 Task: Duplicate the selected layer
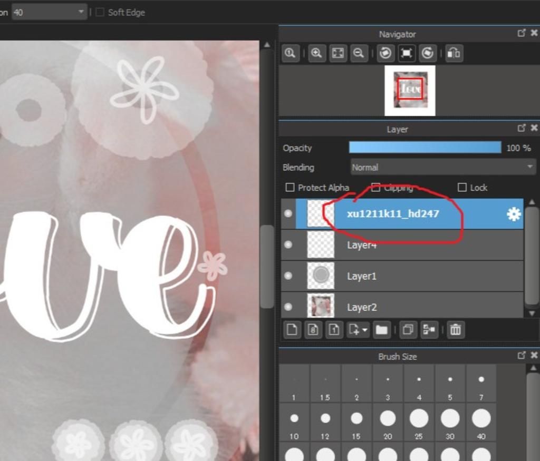coord(408,330)
